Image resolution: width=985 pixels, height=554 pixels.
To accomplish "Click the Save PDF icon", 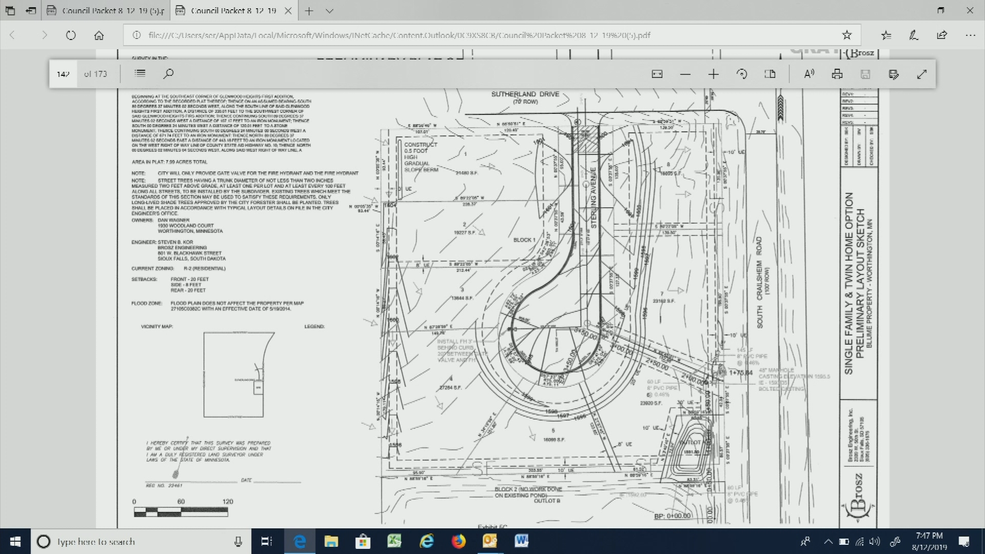I will [865, 74].
